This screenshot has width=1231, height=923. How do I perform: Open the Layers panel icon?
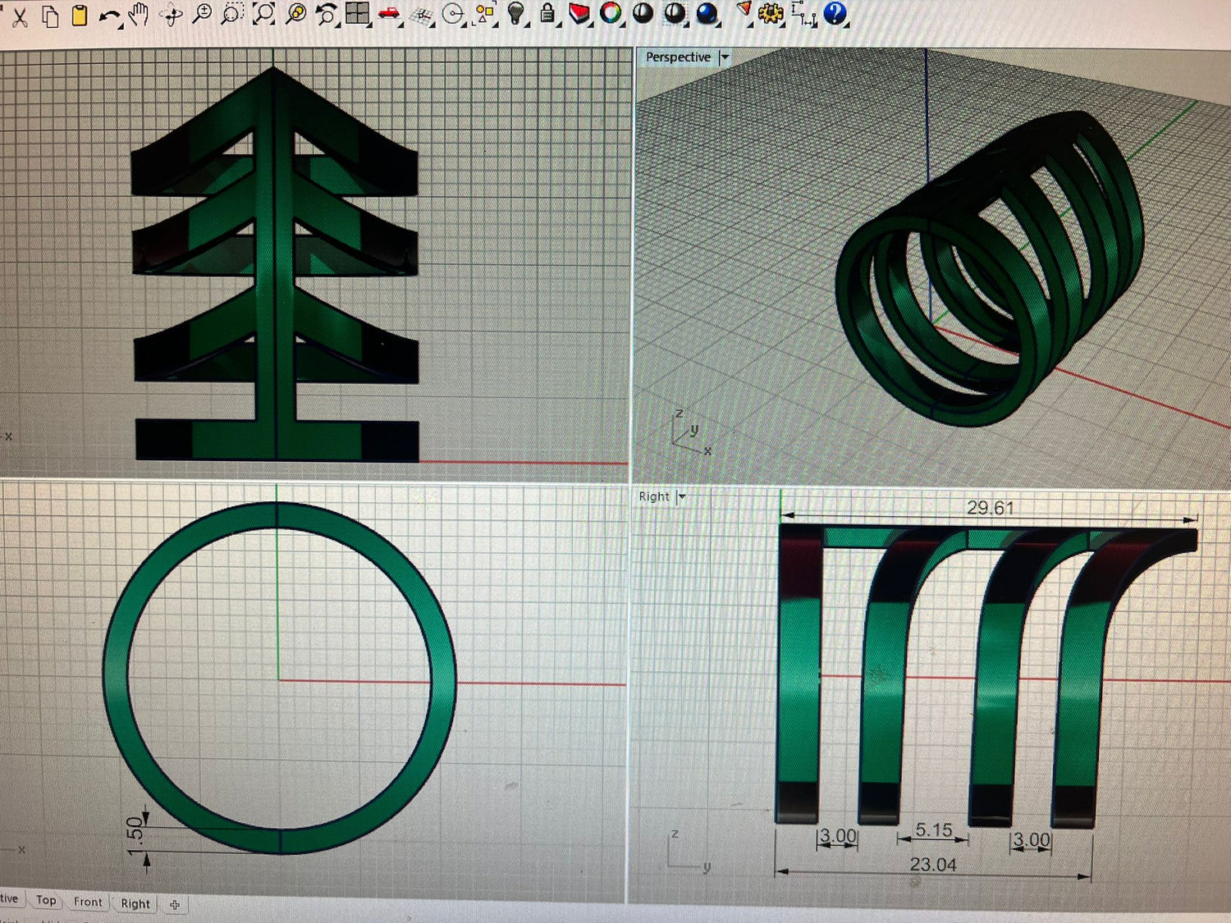[579, 13]
